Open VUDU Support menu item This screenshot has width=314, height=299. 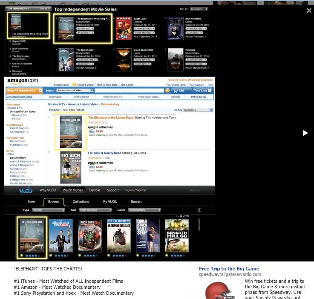(113, 190)
